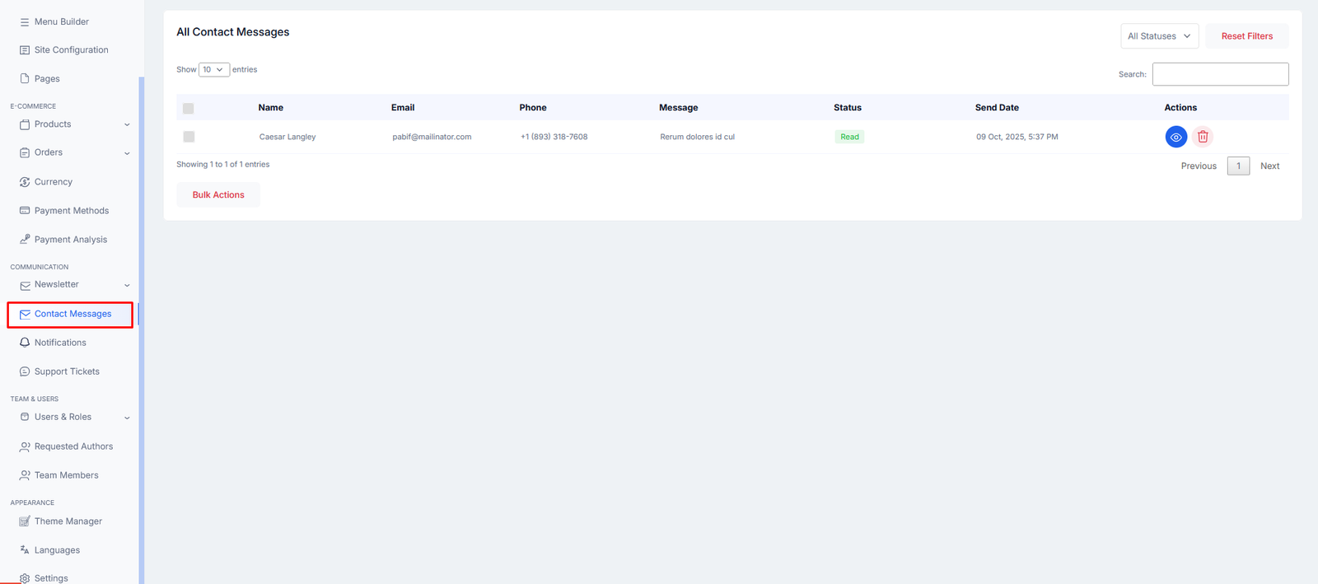Expand the Newsletter submenu chevron
The height and width of the screenshot is (584, 1318).
pos(127,286)
